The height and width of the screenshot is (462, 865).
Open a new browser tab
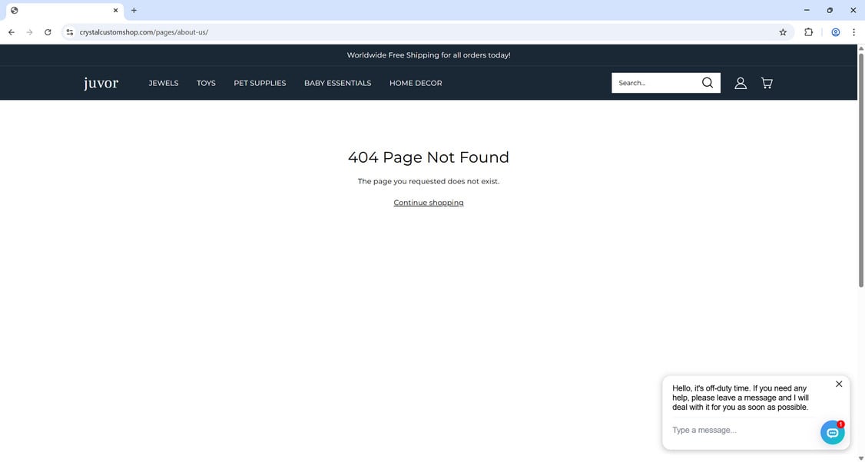pyautogui.click(x=134, y=10)
